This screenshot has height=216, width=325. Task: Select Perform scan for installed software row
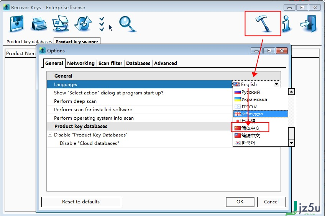point(139,110)
